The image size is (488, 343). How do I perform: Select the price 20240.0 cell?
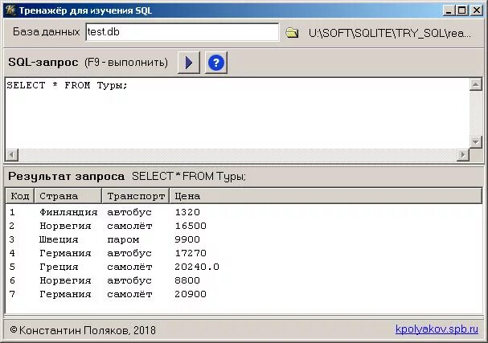197,267
